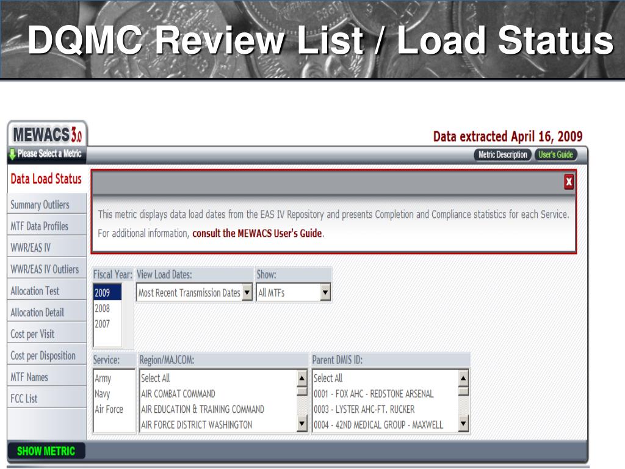625x469 pixels.
Task: Select AIR EDUCATION & TRAINING COMMAND region
Action: pos(219,409)
